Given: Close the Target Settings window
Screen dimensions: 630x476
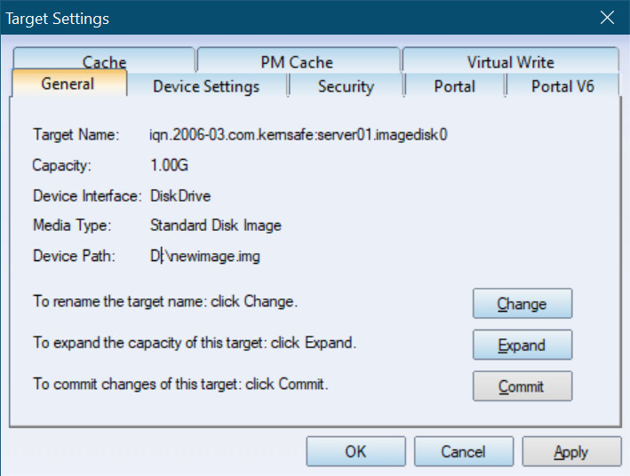Looking at the screenshot, I should click(607, 18).
